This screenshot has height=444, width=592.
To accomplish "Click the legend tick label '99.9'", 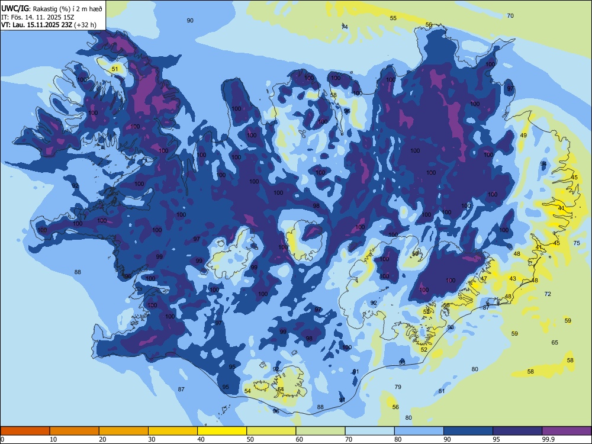I will [x=548, y=439].
